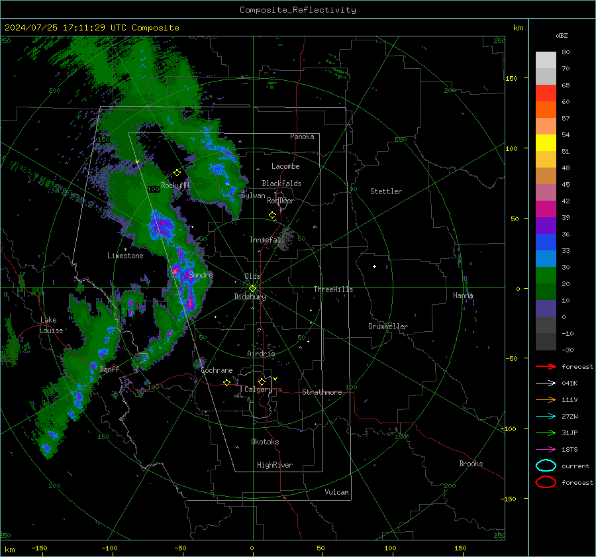Click the Hanna town label
This screenshot has width=596, height=557.
pyautogui.click(x=463, y=295)
